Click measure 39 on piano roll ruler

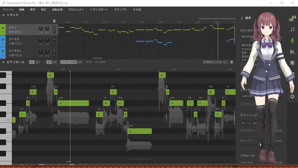pos(119,69)
